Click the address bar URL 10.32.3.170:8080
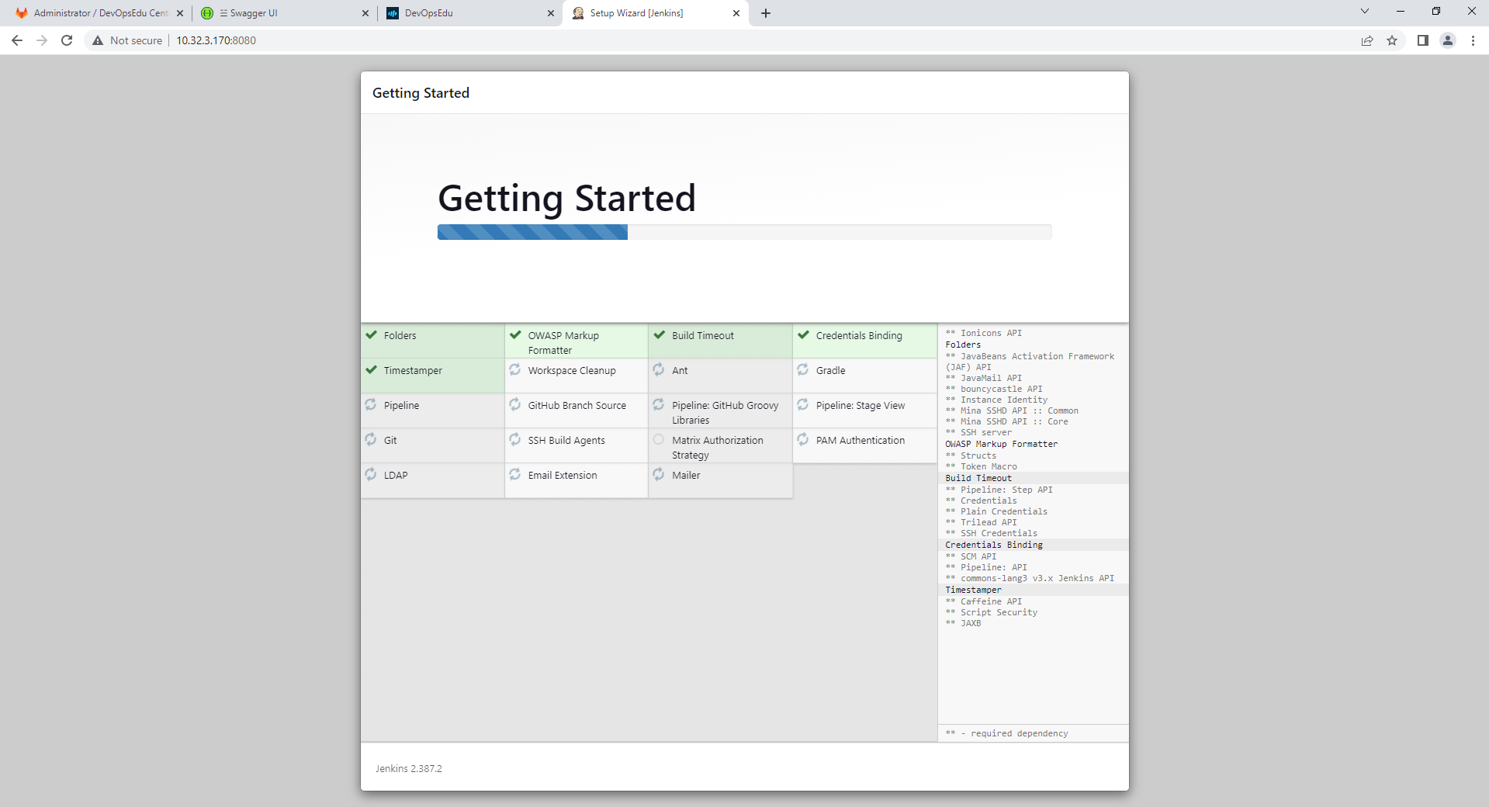Screen dimensions: 1489x807 (x=216, y=40)
